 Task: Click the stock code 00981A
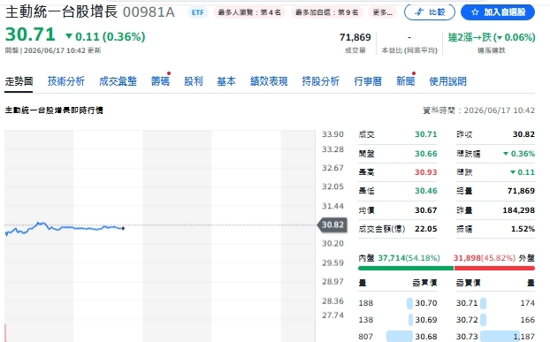tap(149, 12)
